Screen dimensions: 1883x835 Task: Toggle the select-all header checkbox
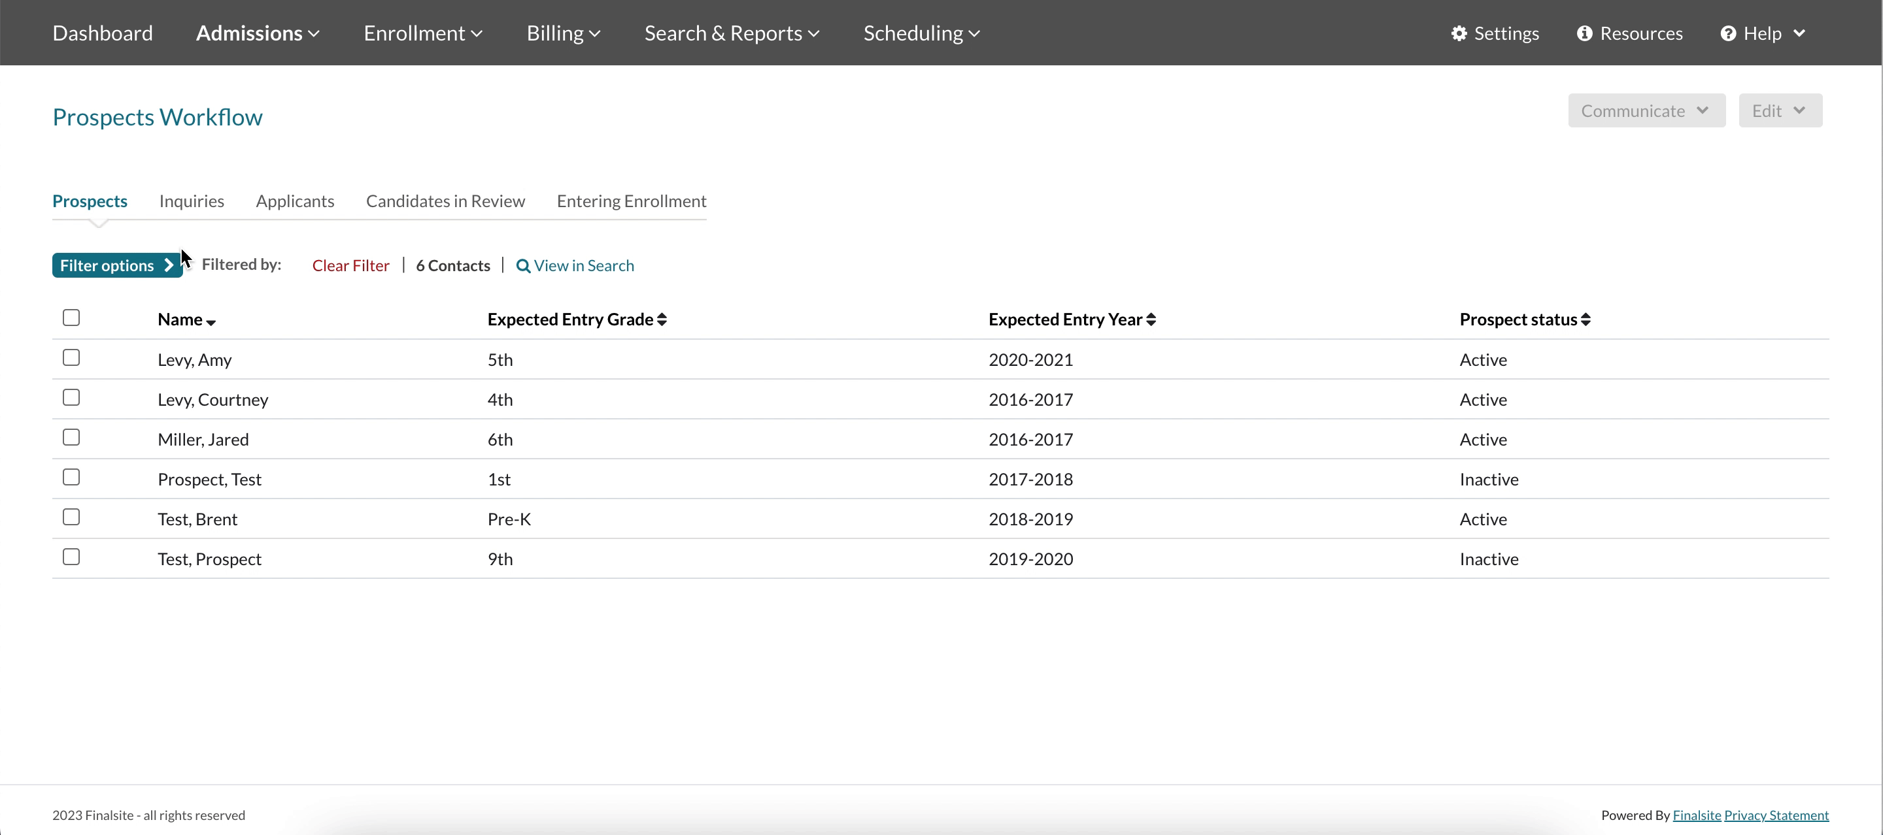coord(71,318)
